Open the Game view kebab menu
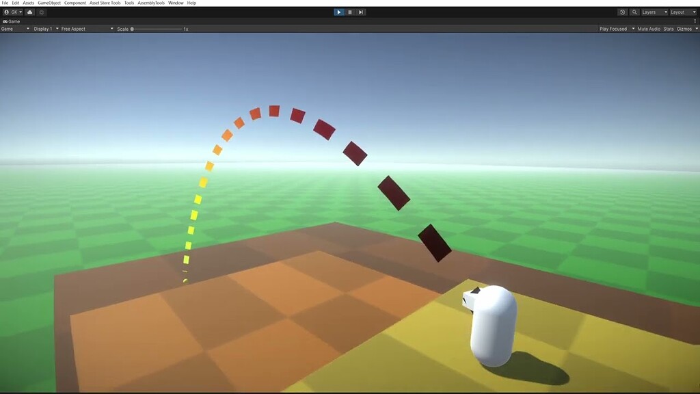Image resolution: width=700 pixels, height=394 pixels. [695, 20]
